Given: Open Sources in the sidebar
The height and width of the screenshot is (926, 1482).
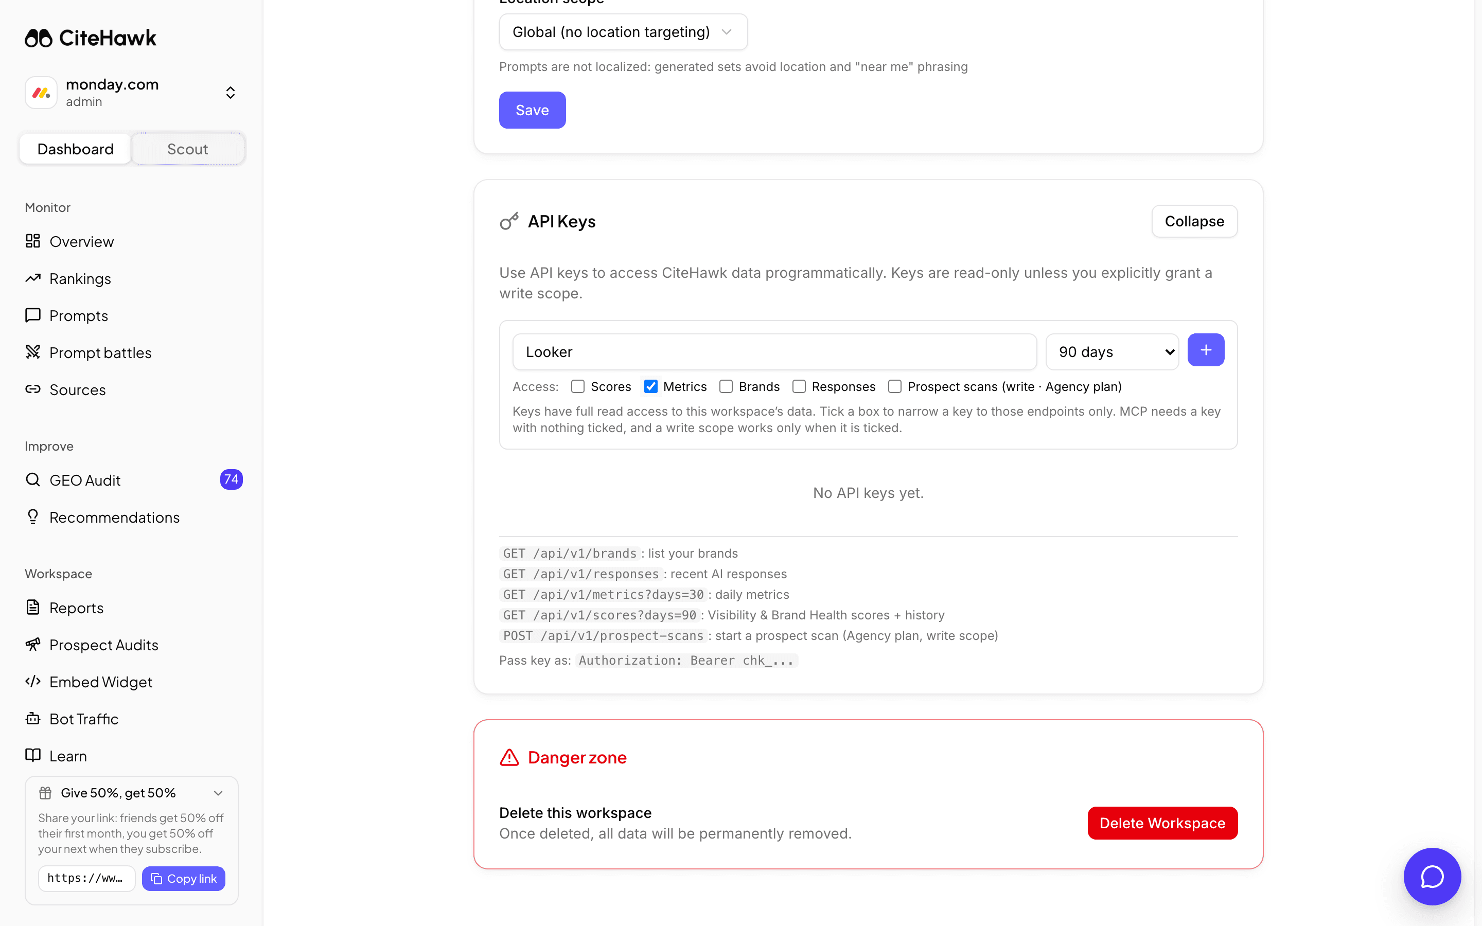Looking at the screenshot, I should point(132,389).
